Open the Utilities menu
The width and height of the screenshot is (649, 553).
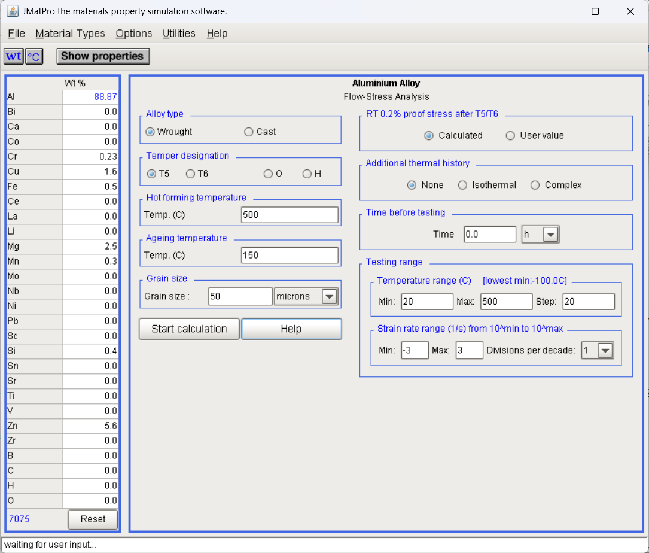[179, 34]
